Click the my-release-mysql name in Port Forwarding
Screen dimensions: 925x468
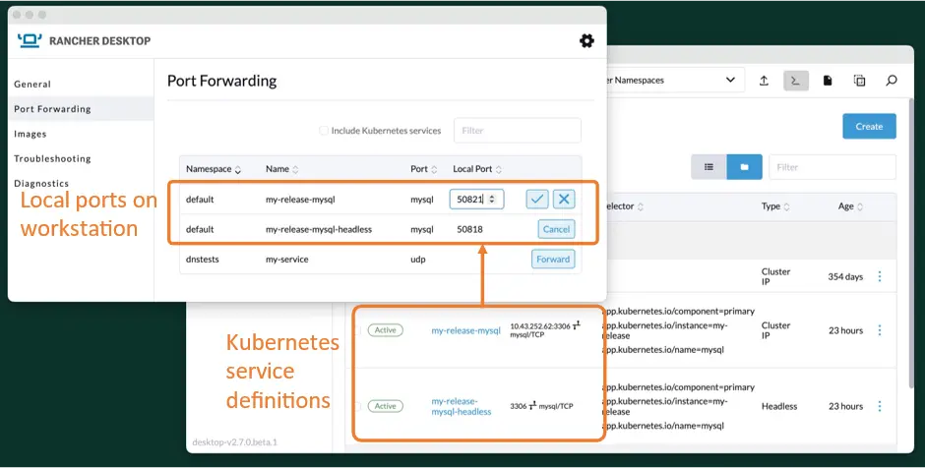[300, 200]
